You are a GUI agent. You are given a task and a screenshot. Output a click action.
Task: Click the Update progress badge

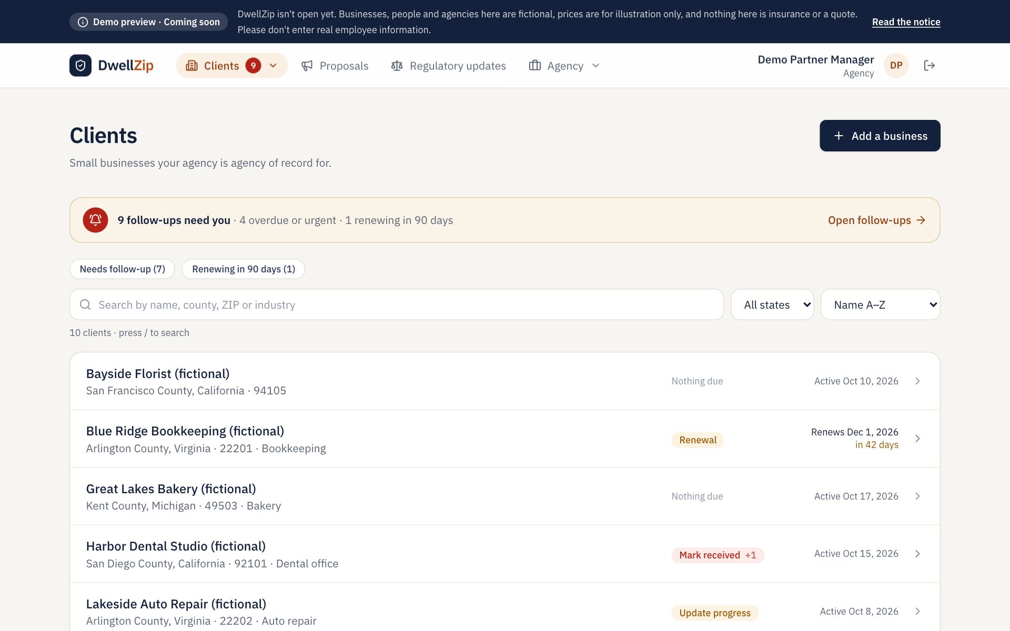pos(715,613)
